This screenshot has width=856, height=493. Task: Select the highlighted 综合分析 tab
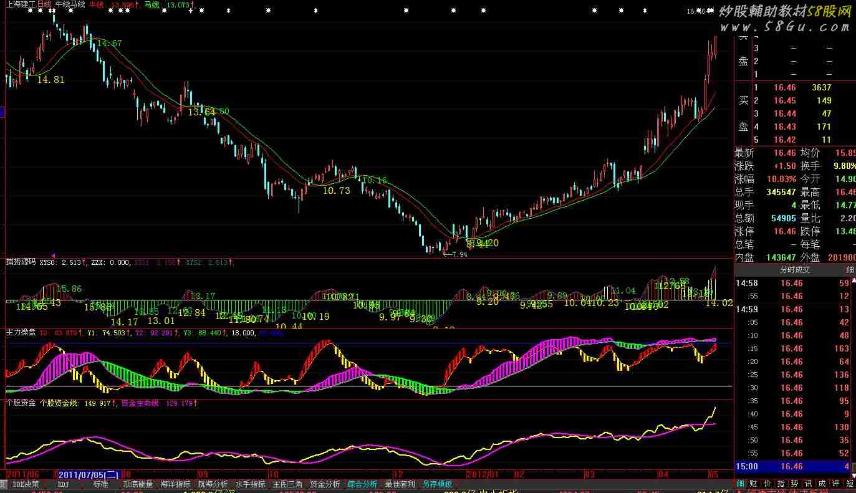(362, 484)
